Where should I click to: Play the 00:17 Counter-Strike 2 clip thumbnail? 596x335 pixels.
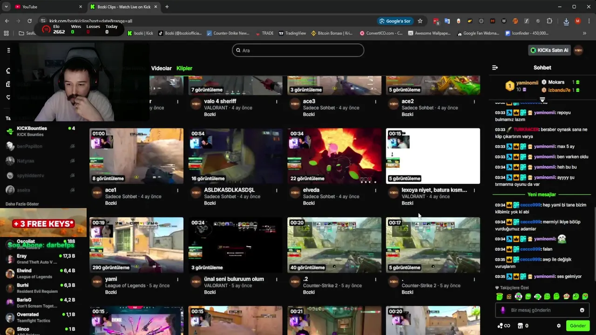pos(433,245)
